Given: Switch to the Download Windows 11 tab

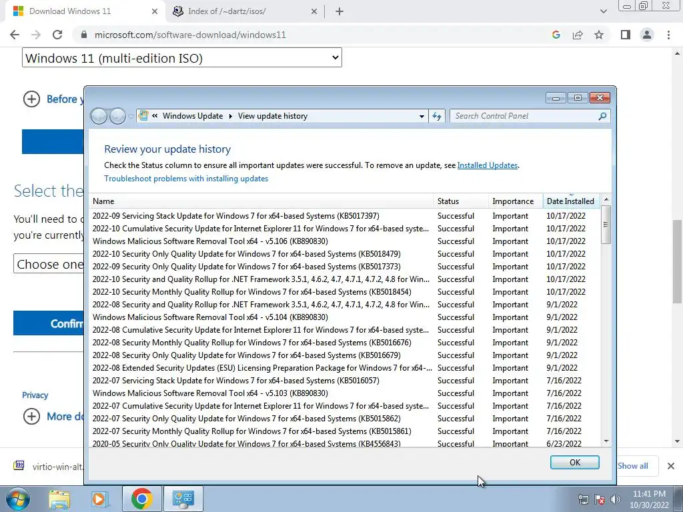Looking at the screenshot, I should 85,11.
